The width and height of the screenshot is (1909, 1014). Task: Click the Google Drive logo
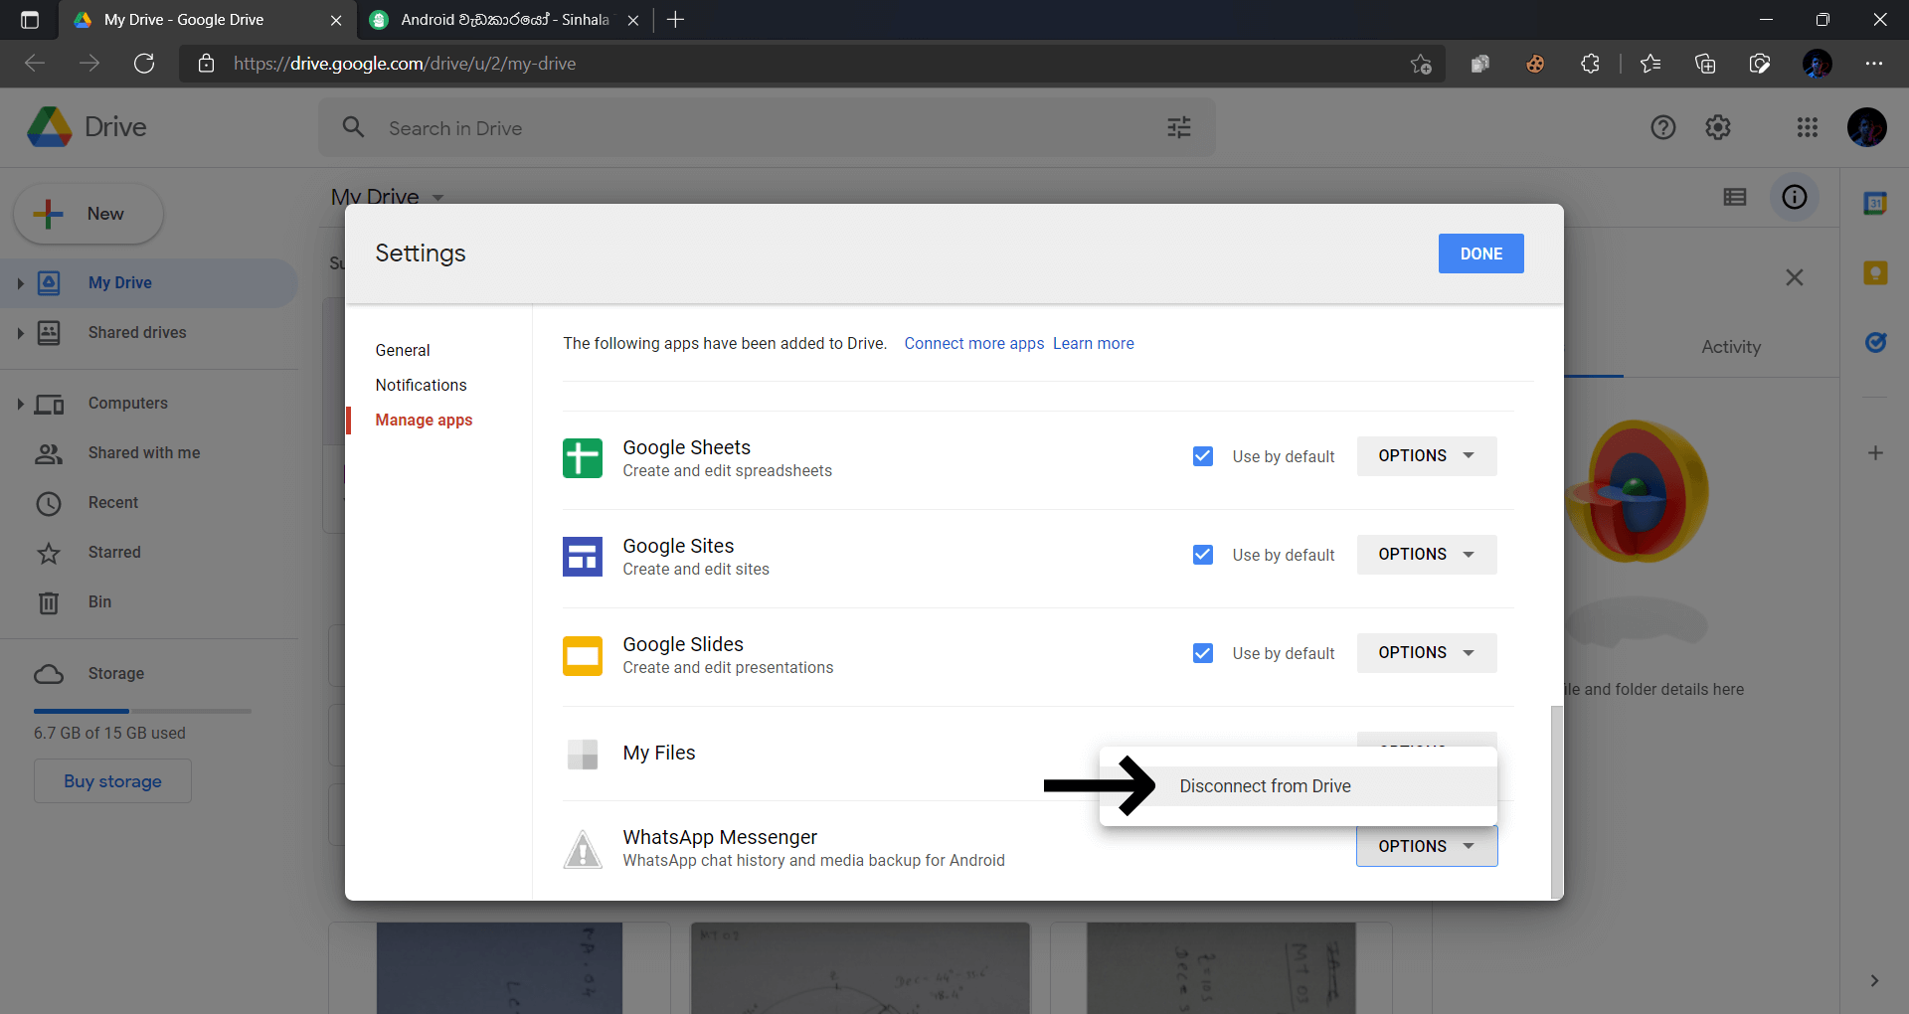pyautogui.click(x=50, y=127)
